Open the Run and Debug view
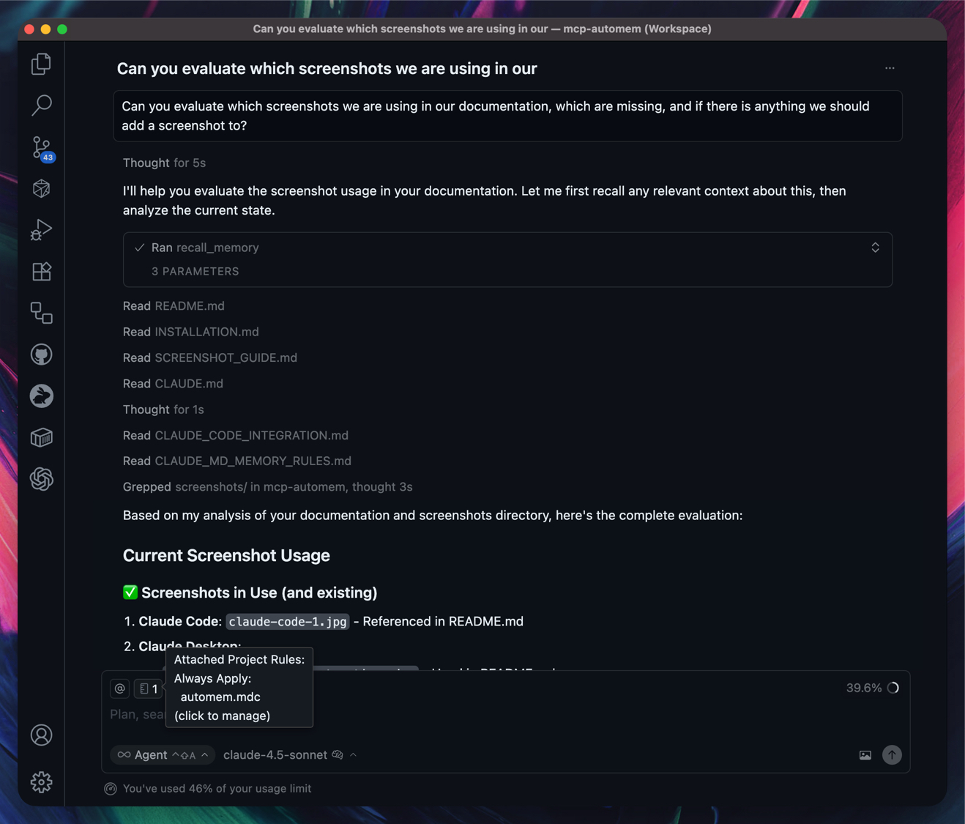 pos(42,230)
